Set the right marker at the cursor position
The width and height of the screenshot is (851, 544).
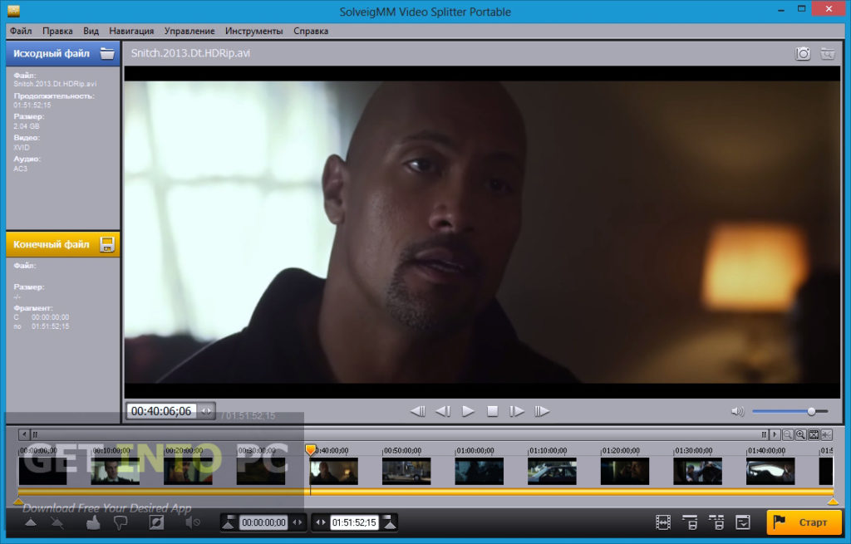390,522
